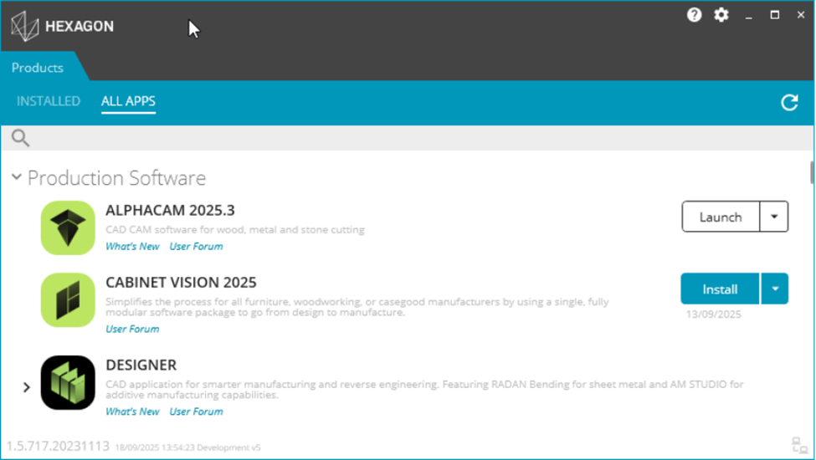
Task: Open the Help question mark icon
Action: pyautogui.click(x=694, y=14)
